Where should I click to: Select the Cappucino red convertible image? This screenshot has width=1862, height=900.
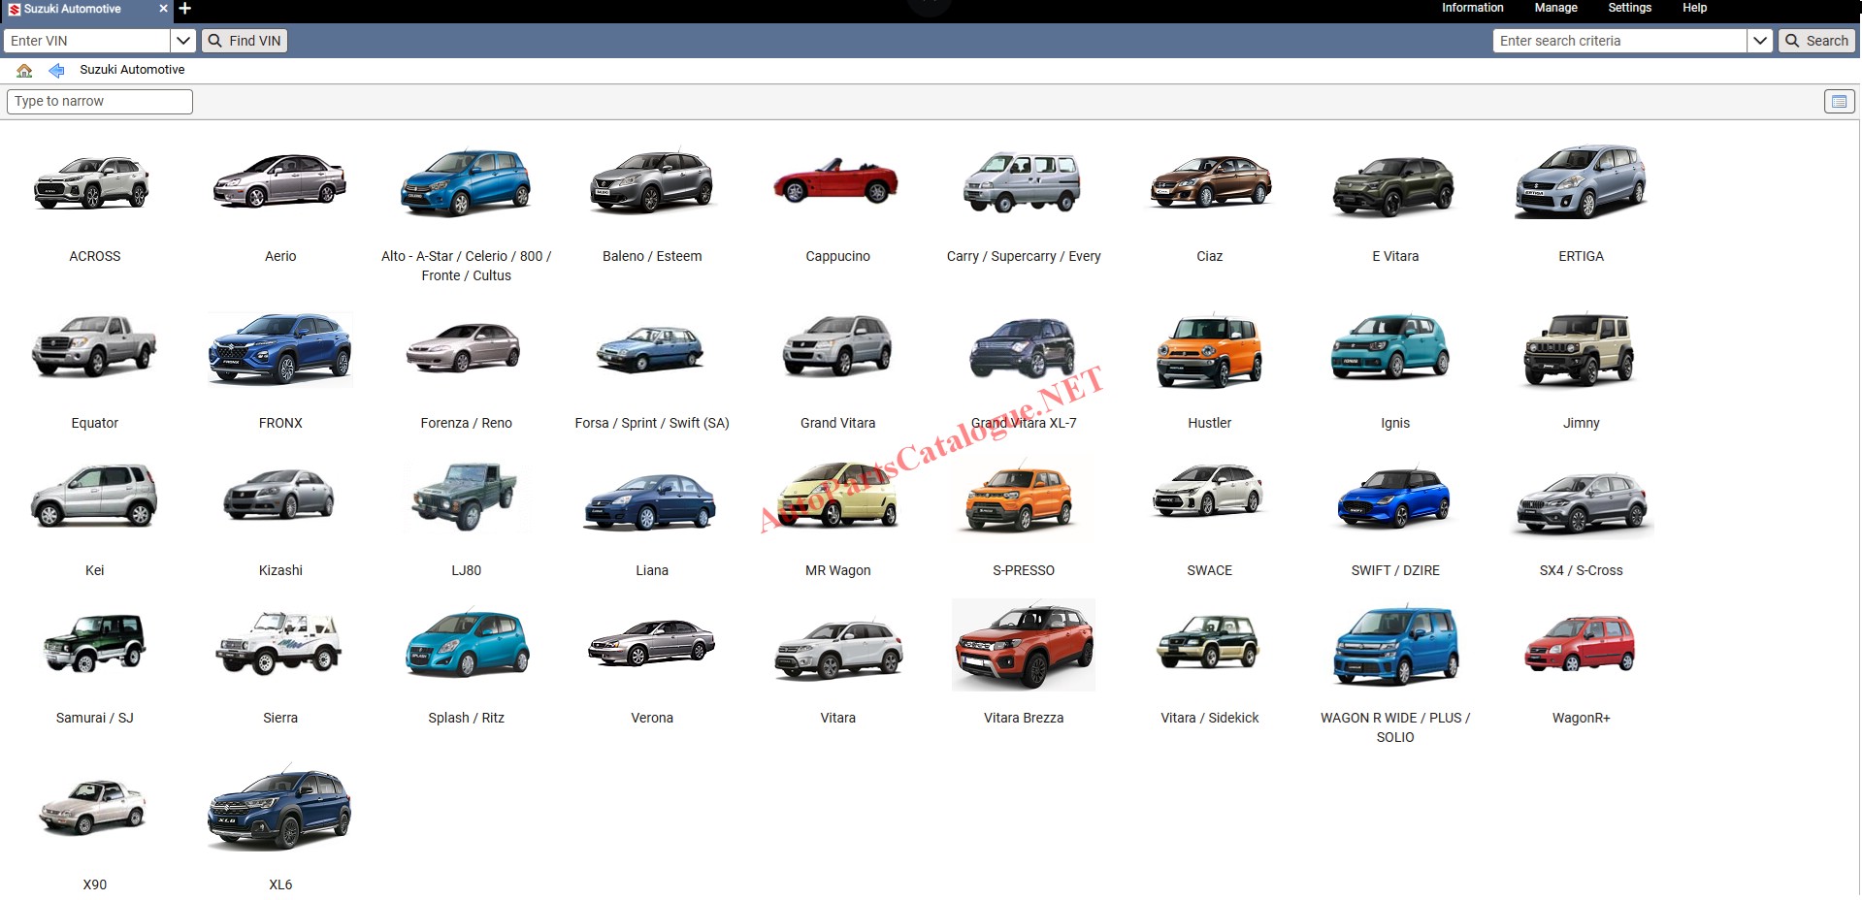point(836,182)
